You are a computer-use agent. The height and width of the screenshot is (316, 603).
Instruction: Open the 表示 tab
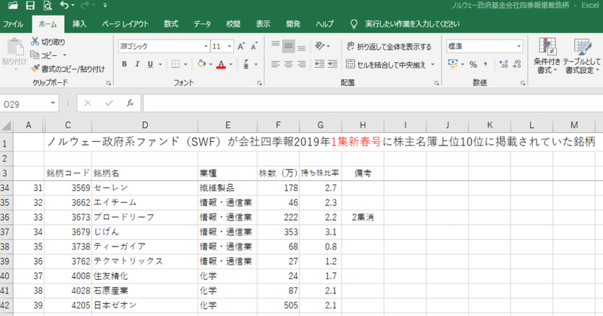click(263, 24)
